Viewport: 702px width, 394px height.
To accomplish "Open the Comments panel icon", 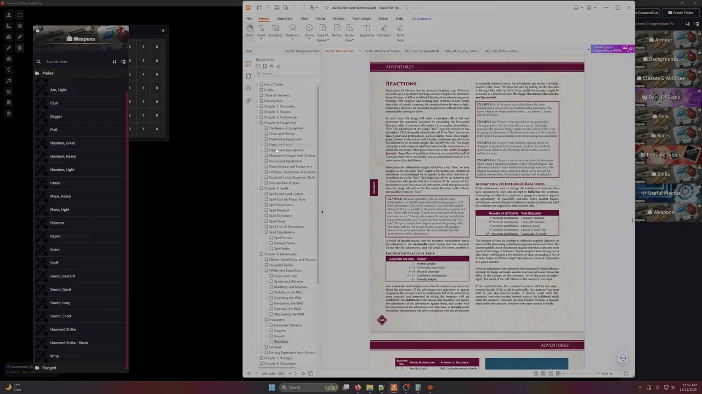I will (248, 88).
